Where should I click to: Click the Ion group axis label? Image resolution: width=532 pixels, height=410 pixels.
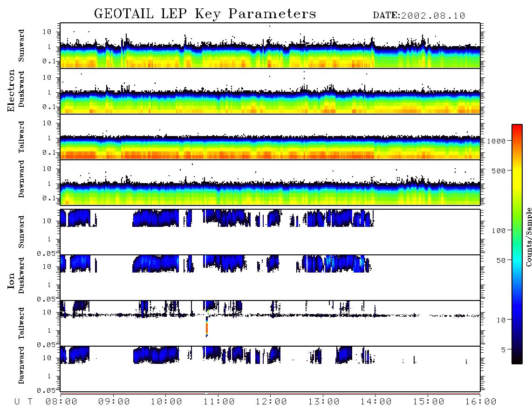tap(11, 280)
